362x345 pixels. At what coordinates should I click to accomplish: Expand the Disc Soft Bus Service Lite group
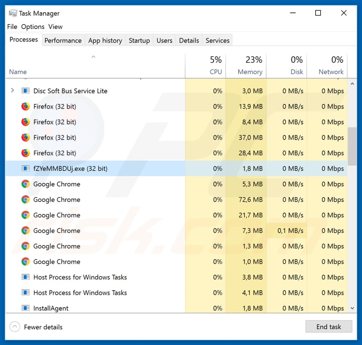click(12, 91)
